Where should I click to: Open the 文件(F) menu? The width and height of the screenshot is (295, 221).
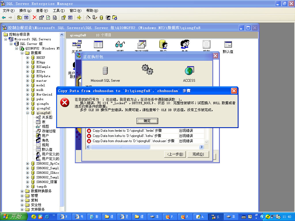coord(9,11)
